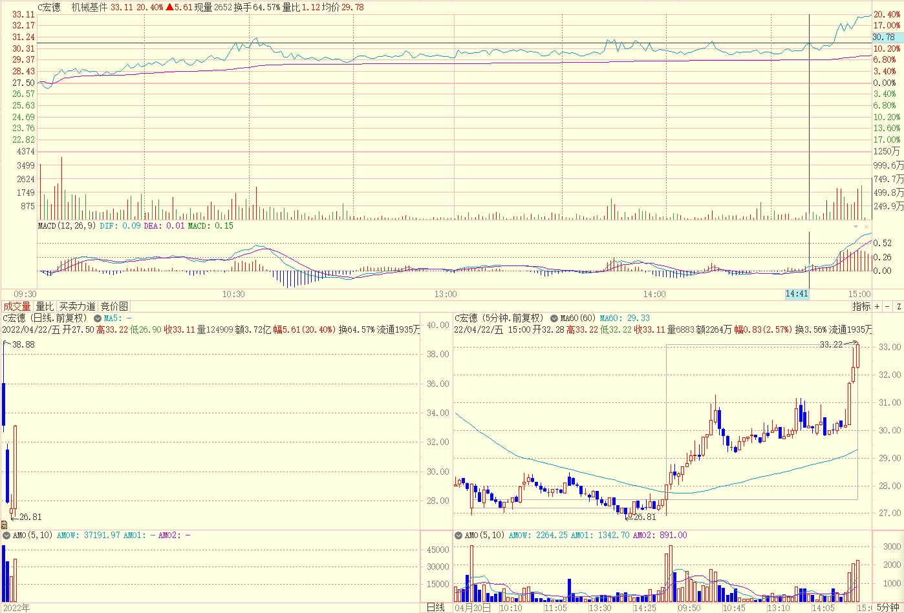Close the MACD indicator panel
The image size is (904, 613).
coord(866,227)
